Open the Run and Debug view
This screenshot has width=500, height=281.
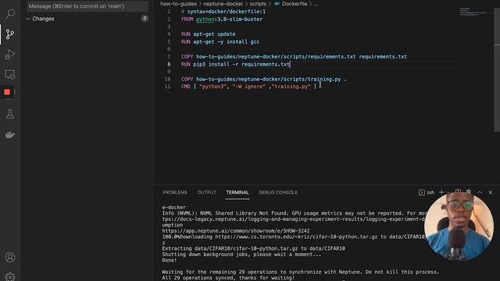coord(10,55)
